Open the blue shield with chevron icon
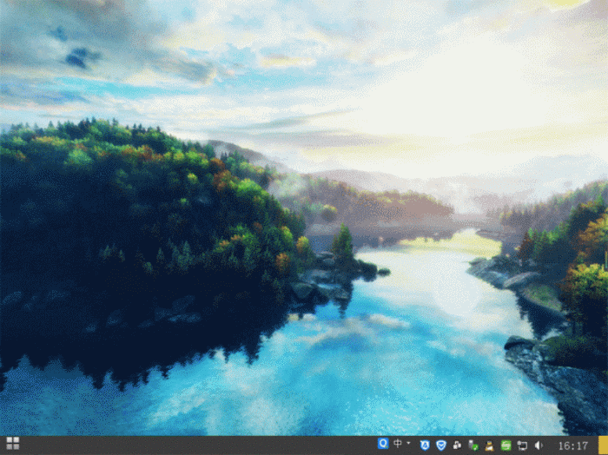Image resolution: width=608 pixels, height=455 pixels. pos(441,445)
